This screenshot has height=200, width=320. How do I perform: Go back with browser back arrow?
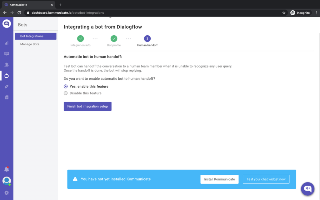point(5,12)
